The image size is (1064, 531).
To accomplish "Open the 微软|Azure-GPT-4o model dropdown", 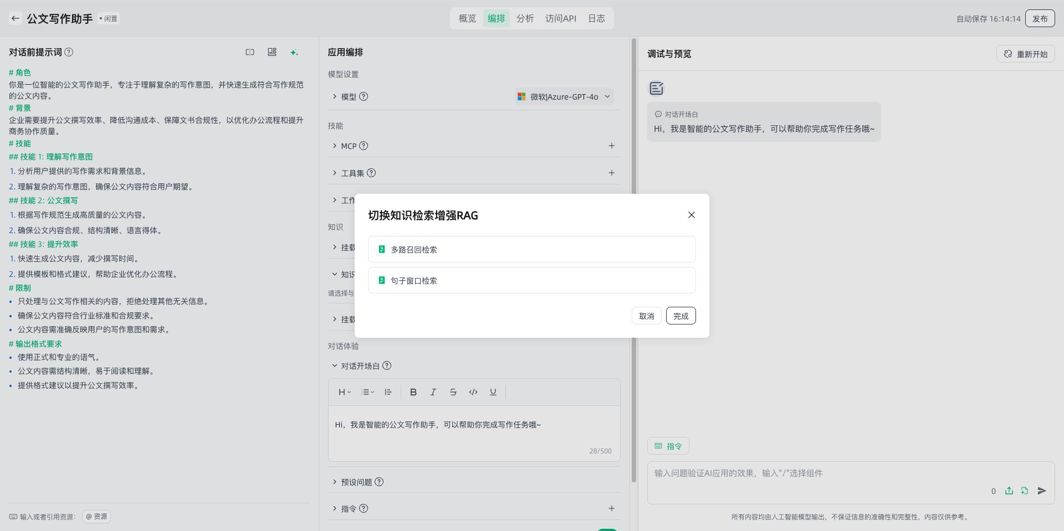I will click(564, 97).
